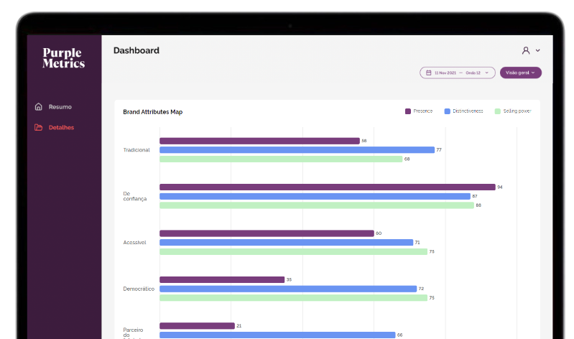Click the Dashboard heading
Screen dimensions: 574x339
(136, 50)
